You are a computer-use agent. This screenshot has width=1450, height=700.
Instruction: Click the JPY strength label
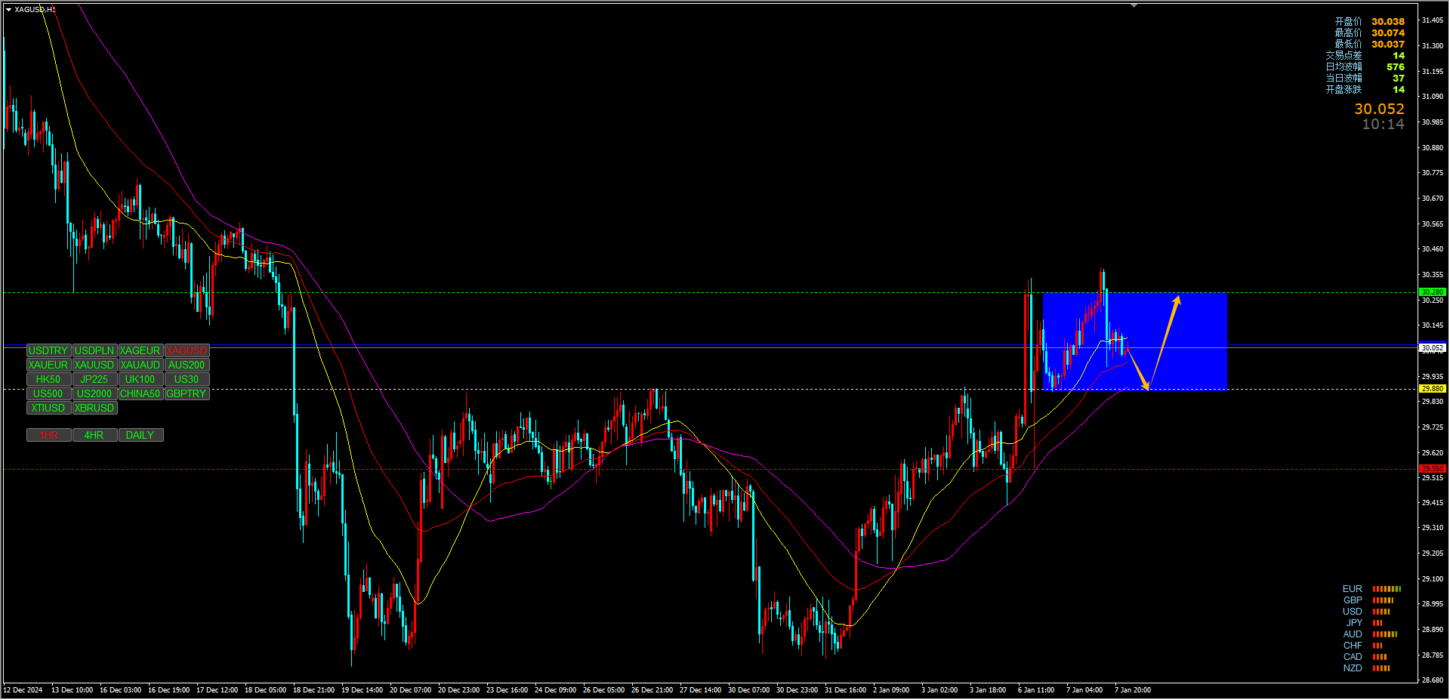point(1354,623)
